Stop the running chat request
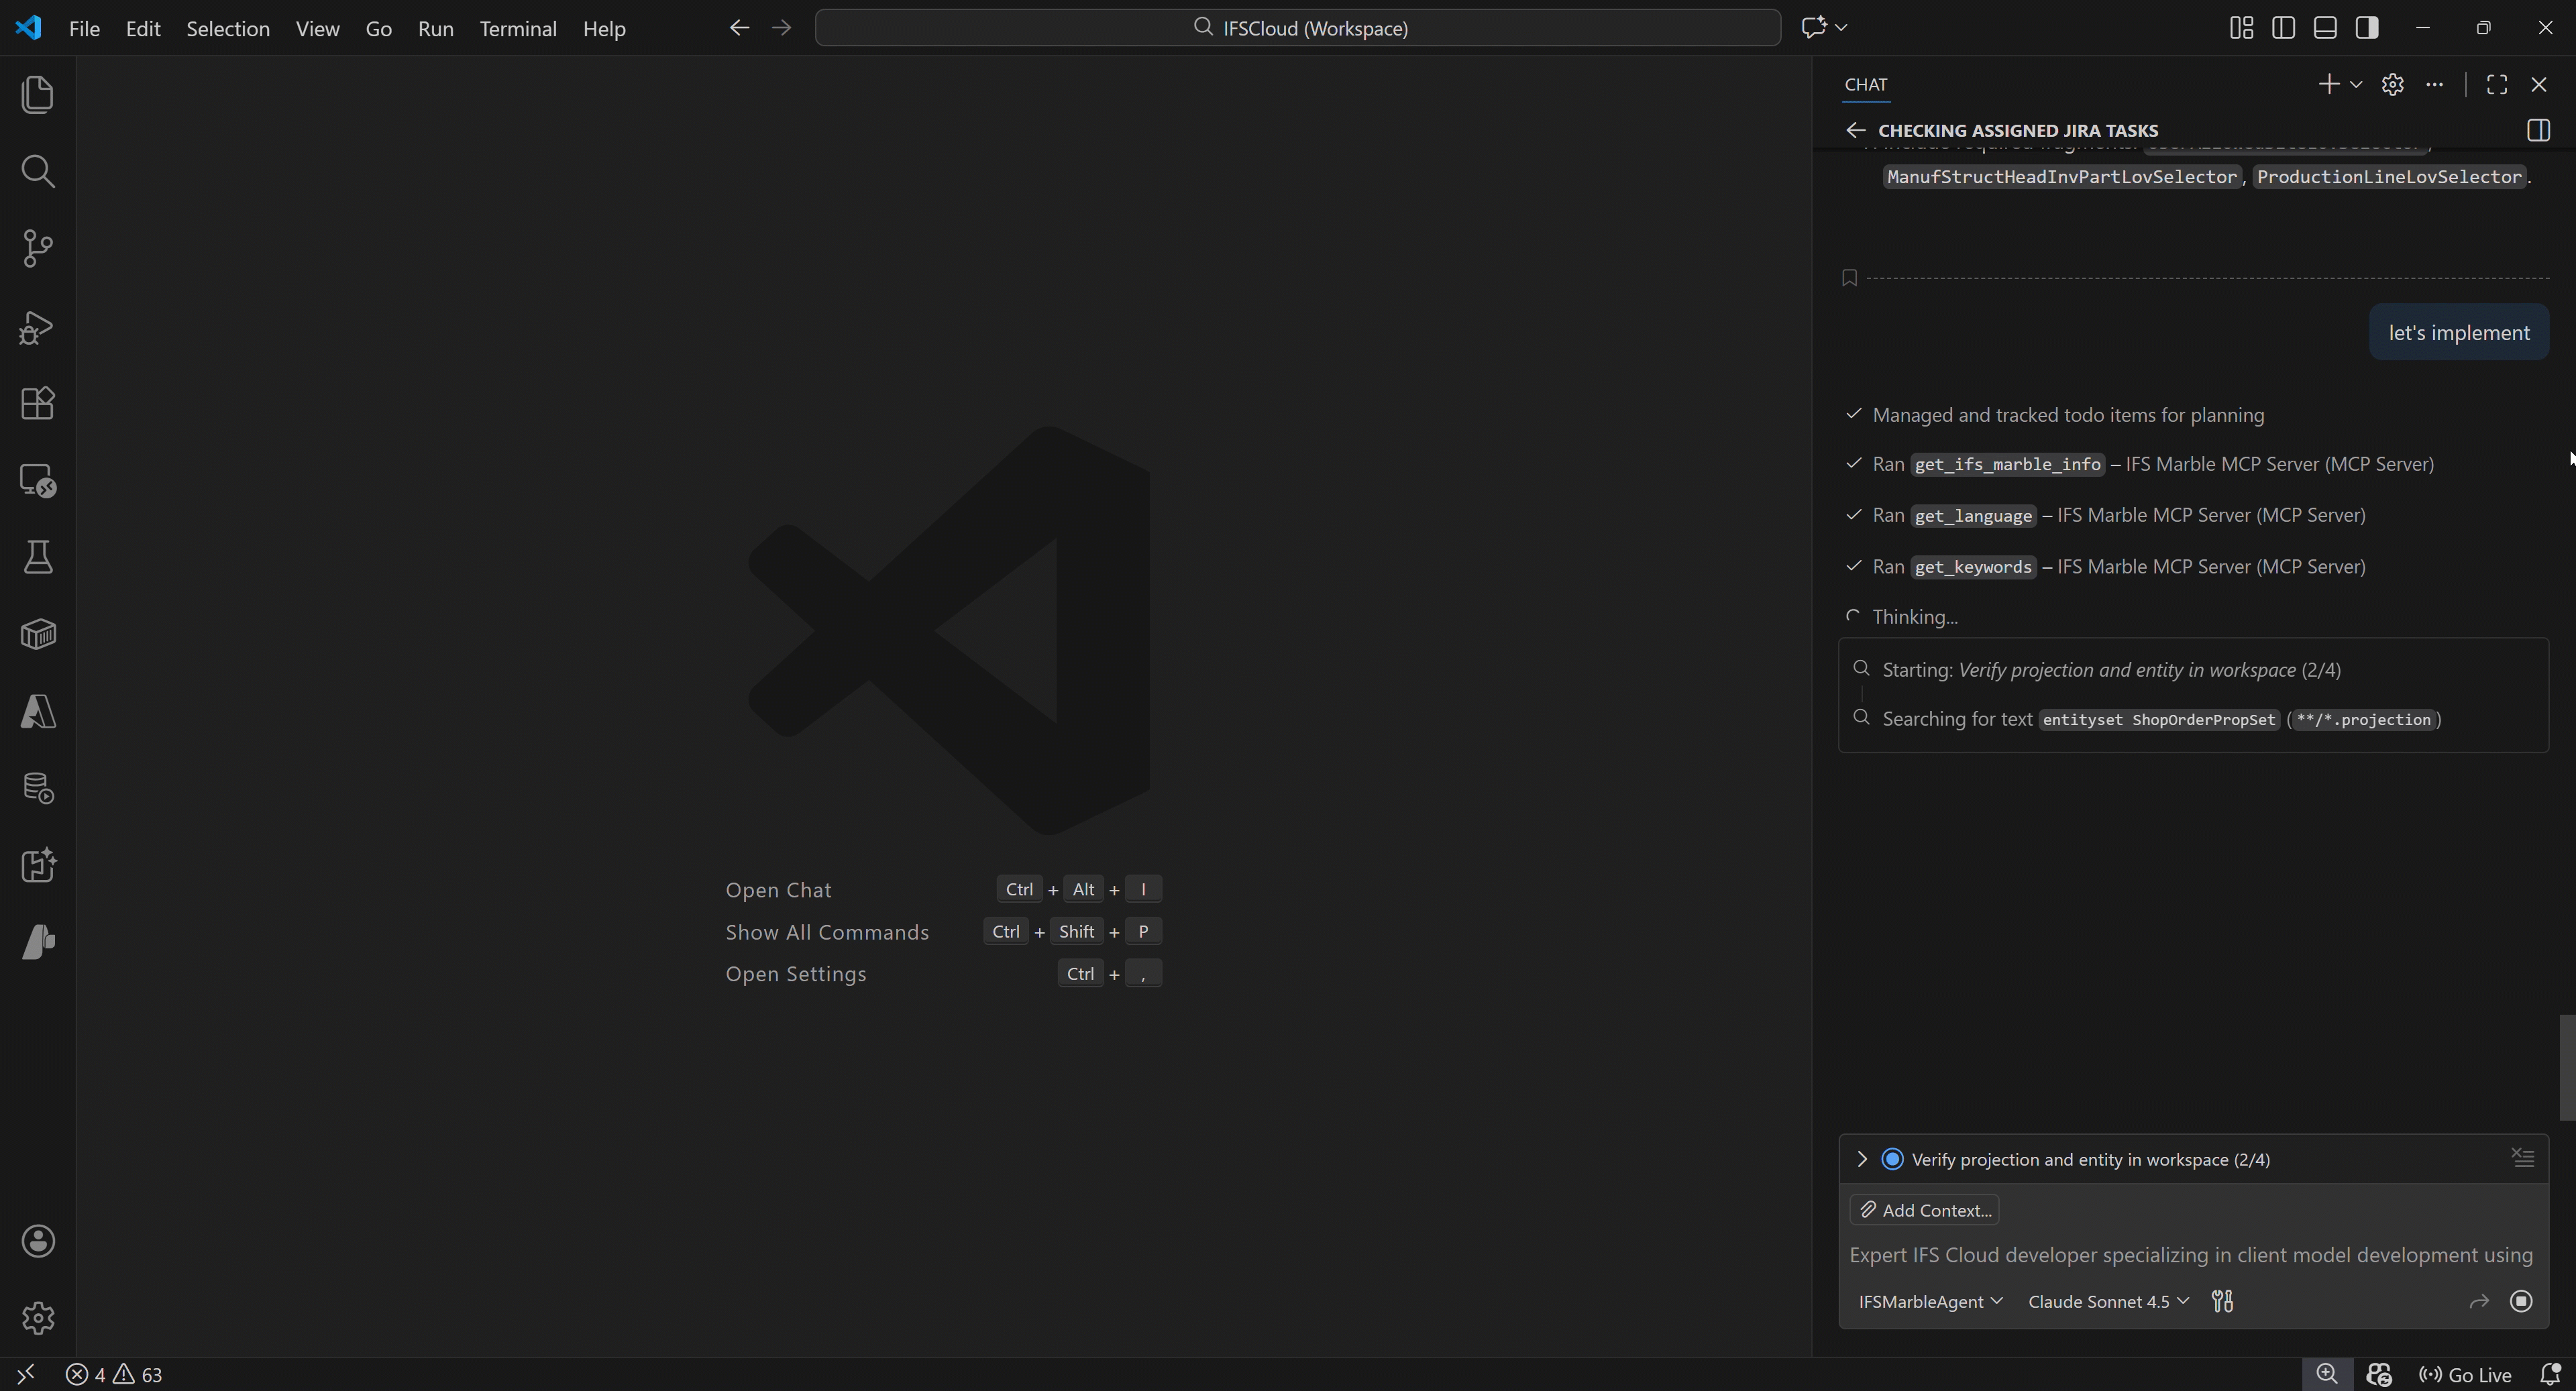Viewport: 2576px width, 1391px height. click(2521, 1301)
